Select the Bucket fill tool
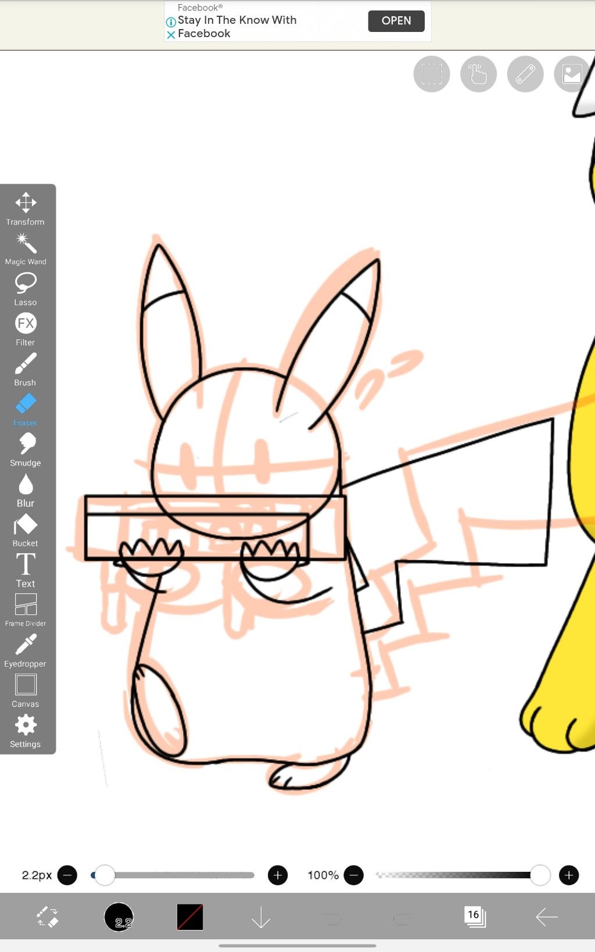The height and width of the screenshot is (952, 595). pos(26,530)
